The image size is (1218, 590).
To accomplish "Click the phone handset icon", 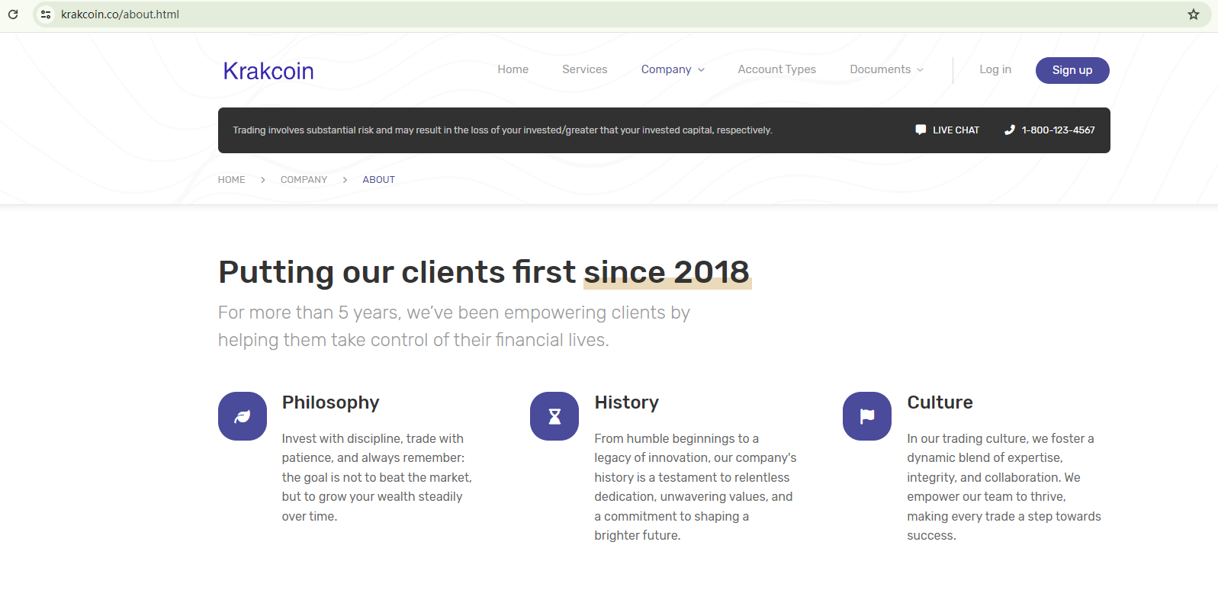I will point(1010,130).
